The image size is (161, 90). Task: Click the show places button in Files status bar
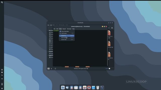pos(49,68)
